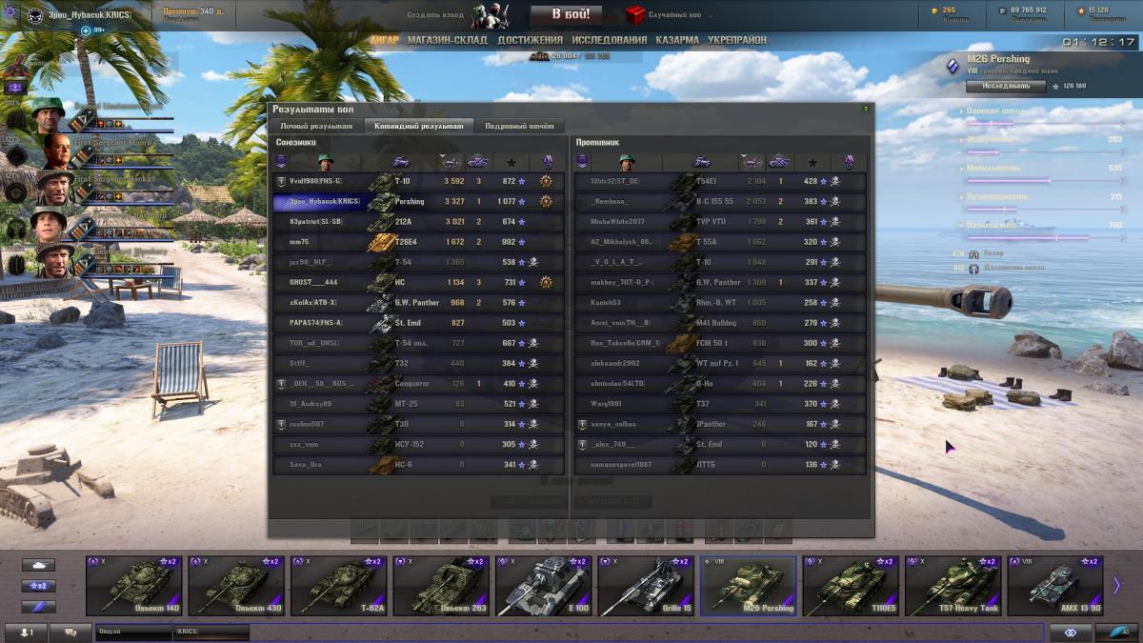Open the КАЗАРМА menu
Screen dimensions: 1143x643
[x=677, y=41]
